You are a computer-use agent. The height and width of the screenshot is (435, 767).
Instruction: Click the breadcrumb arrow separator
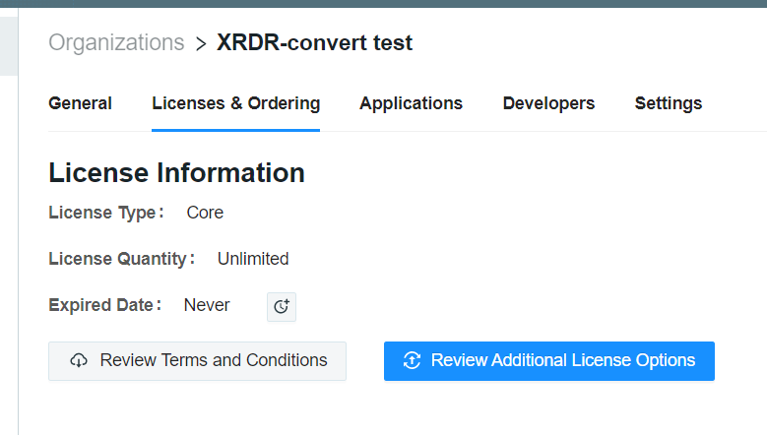point(201,43)
